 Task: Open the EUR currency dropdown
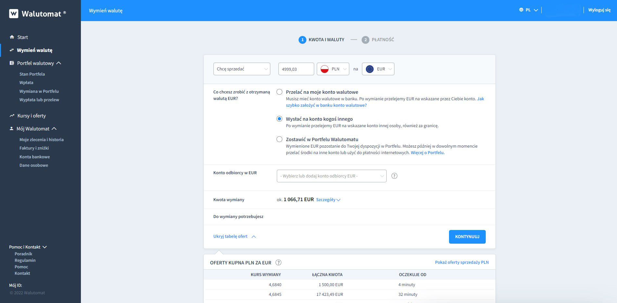coord(378,69)
